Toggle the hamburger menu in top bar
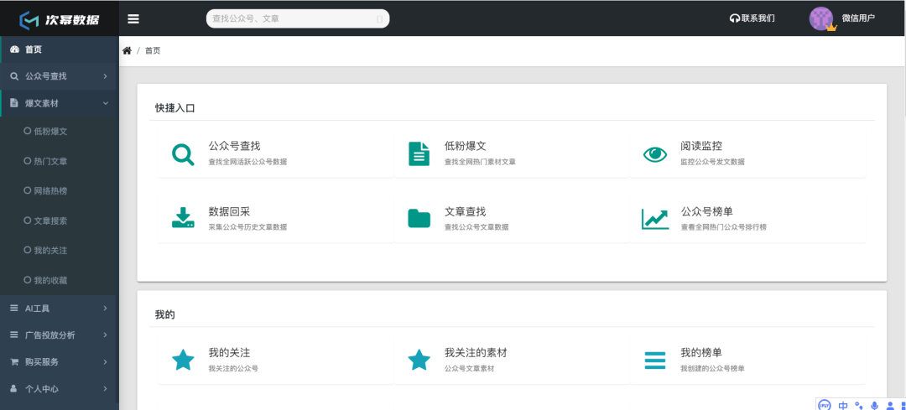Viewport: 906px width, 410px height. (133, 19)
